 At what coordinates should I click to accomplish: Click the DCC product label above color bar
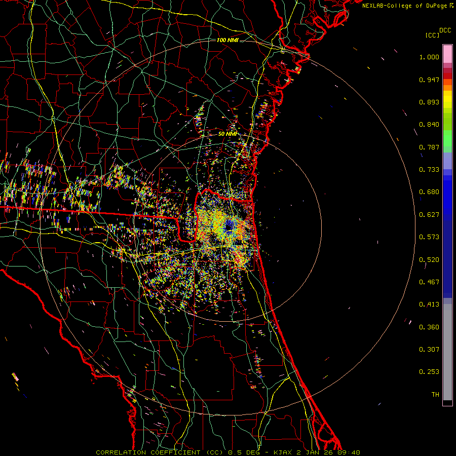tap(445, 30)
